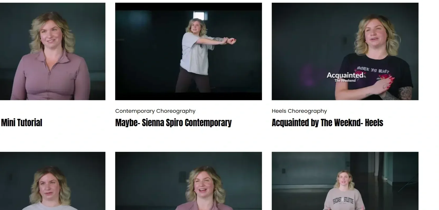Select the Contemporary Choreography category label

coord(155,111)
